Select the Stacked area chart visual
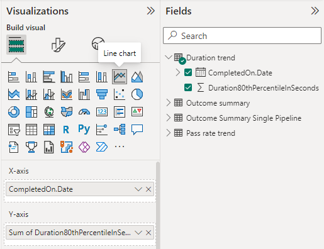 (14, 94)
